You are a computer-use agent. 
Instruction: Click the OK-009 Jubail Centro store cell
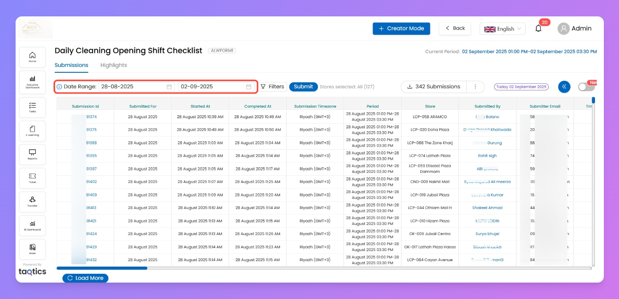click(430, 234)
